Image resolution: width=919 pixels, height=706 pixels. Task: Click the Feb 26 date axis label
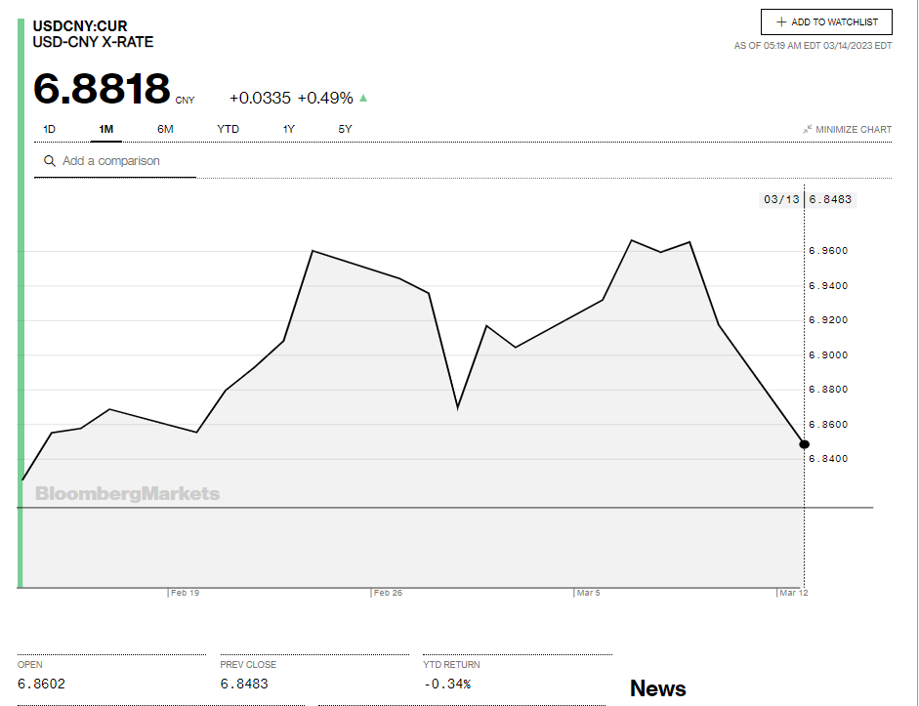[388, 593]
